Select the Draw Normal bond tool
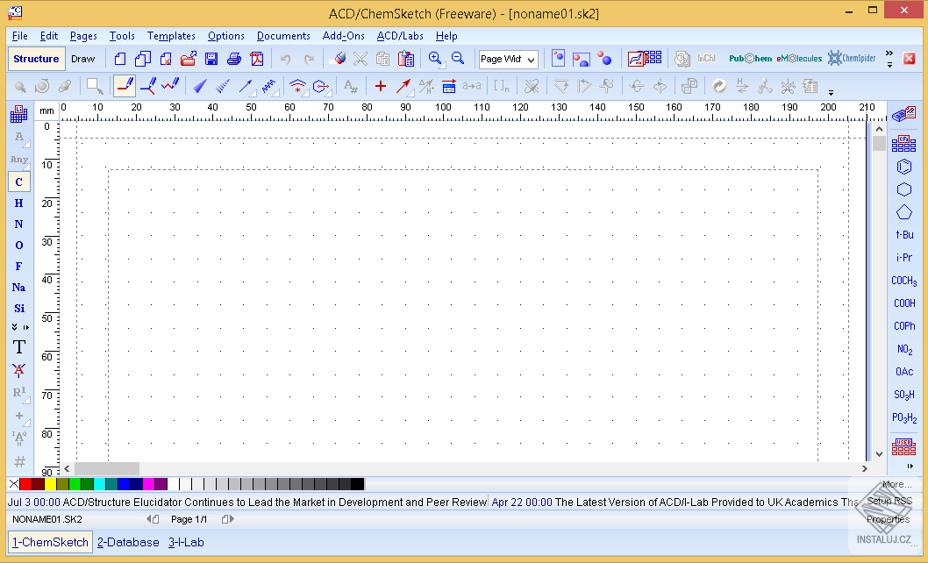Viewport: 928px width, 563px height. click(125, 87)
